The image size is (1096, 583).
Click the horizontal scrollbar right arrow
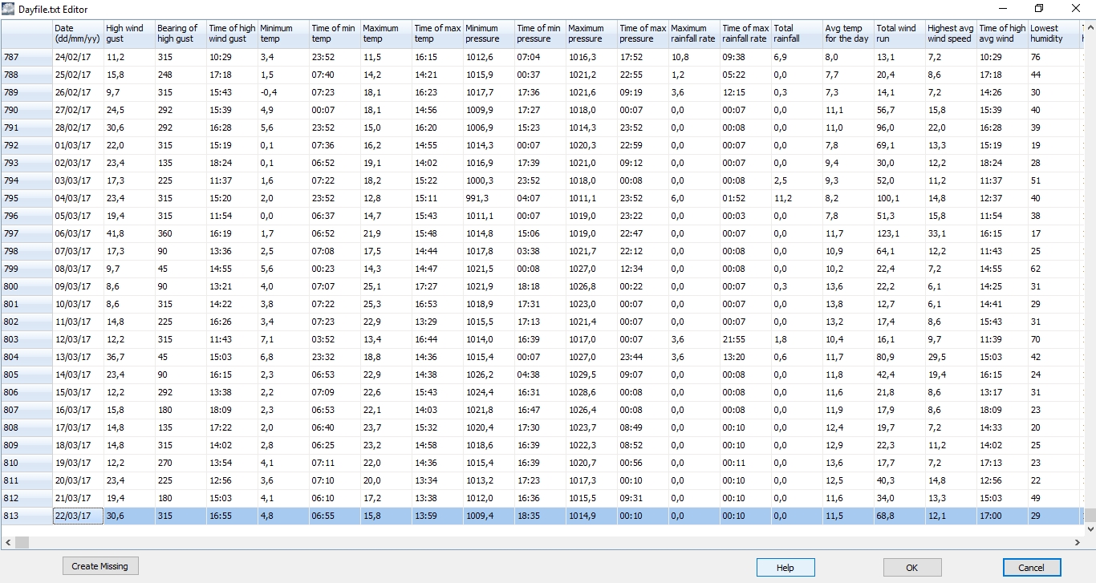tap(1078, 543)
